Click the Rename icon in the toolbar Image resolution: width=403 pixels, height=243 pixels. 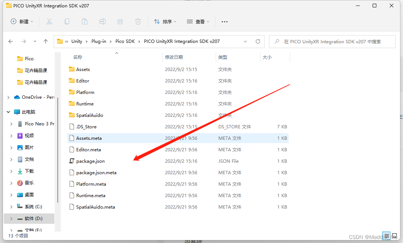102,21
